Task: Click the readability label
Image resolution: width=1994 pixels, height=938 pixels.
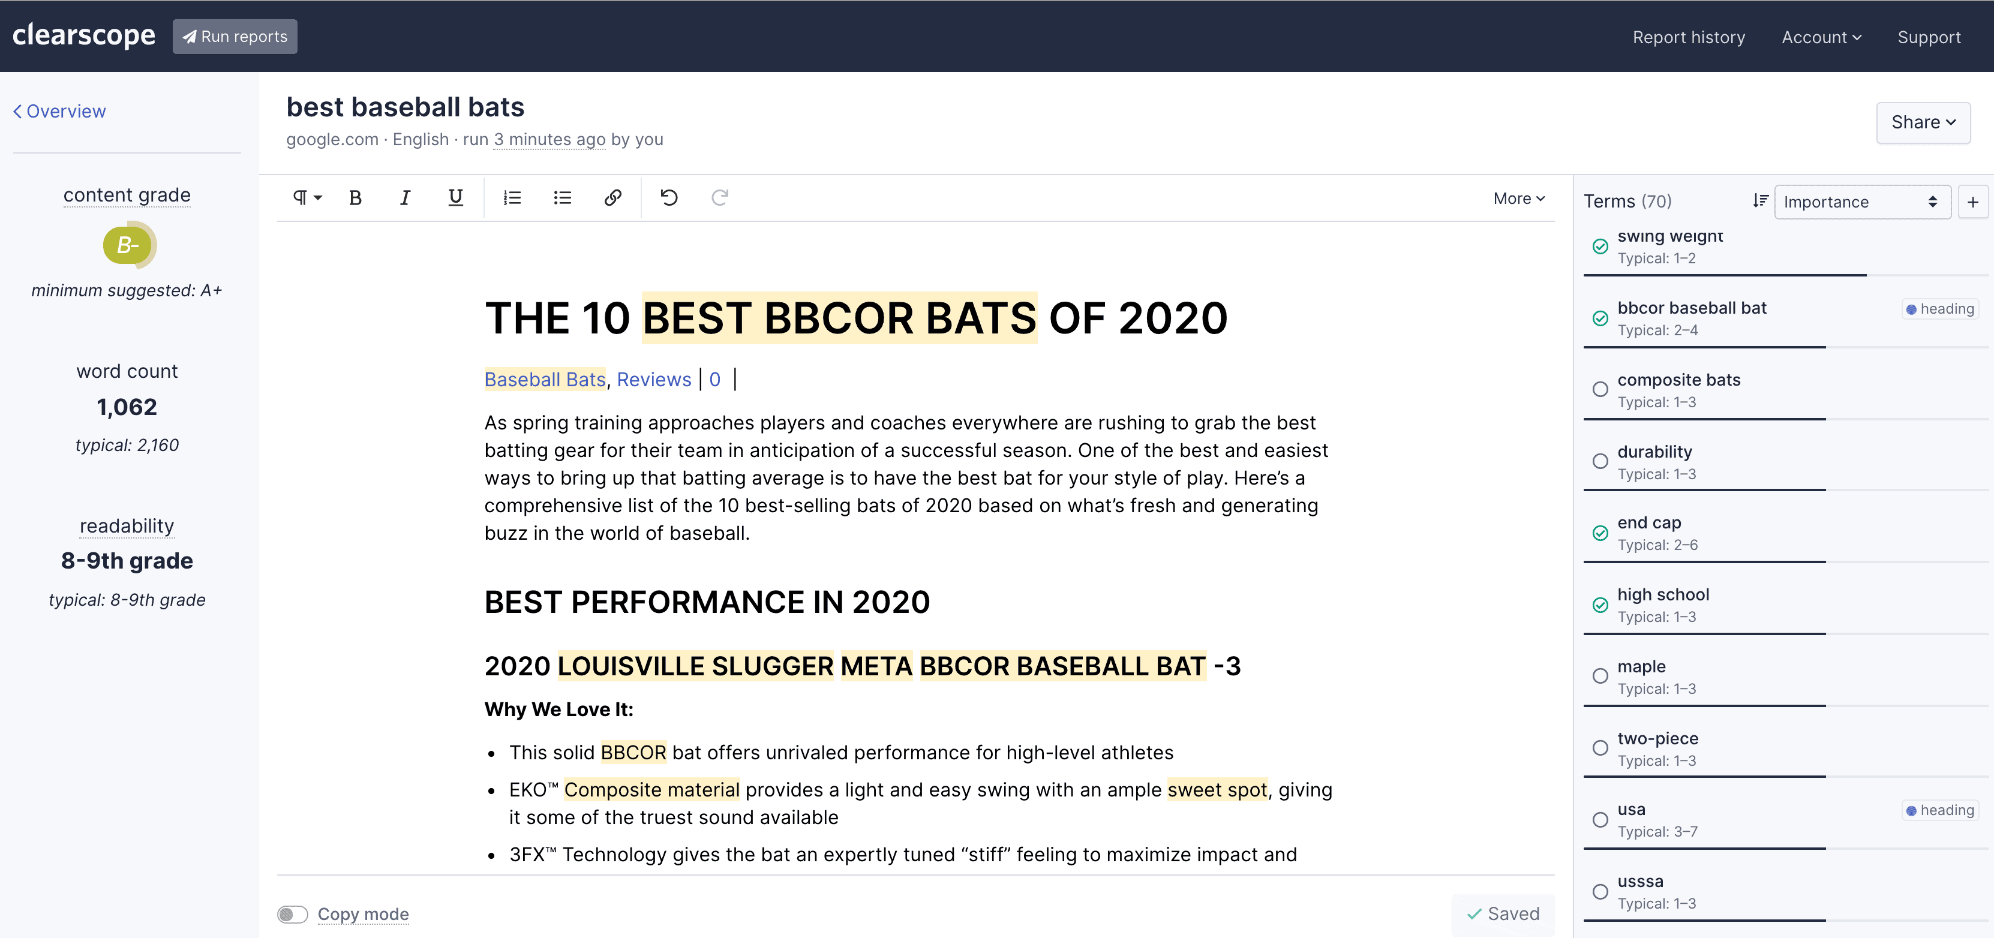Action: [127, 526]
